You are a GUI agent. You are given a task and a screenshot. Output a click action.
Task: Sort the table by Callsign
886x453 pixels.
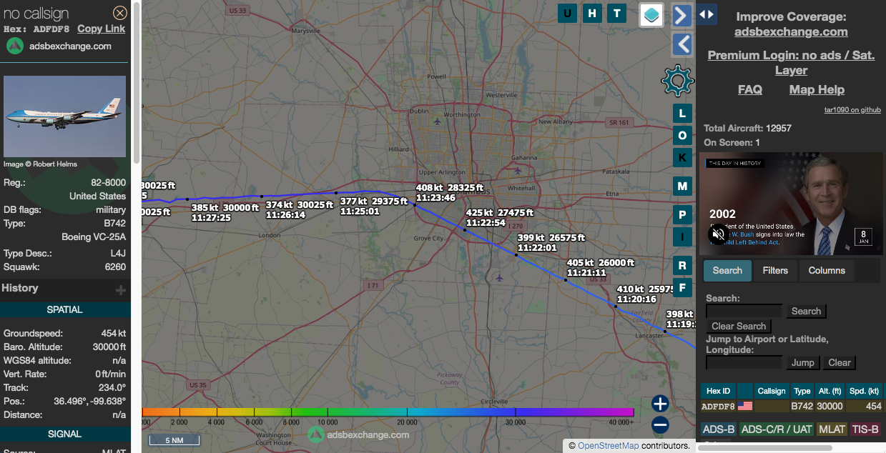tap(772, 391)
